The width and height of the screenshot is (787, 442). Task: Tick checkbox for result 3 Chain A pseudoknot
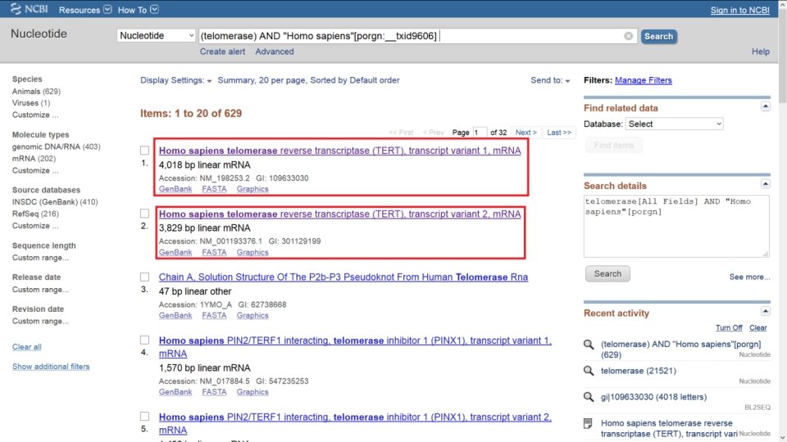click(144, 277)
